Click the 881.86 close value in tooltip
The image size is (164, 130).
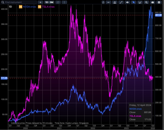(148, 112)
